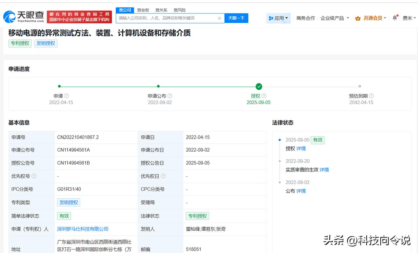418x253 pixels.
Task: Click help icon next to 申请 step
Action: (67, 96)
